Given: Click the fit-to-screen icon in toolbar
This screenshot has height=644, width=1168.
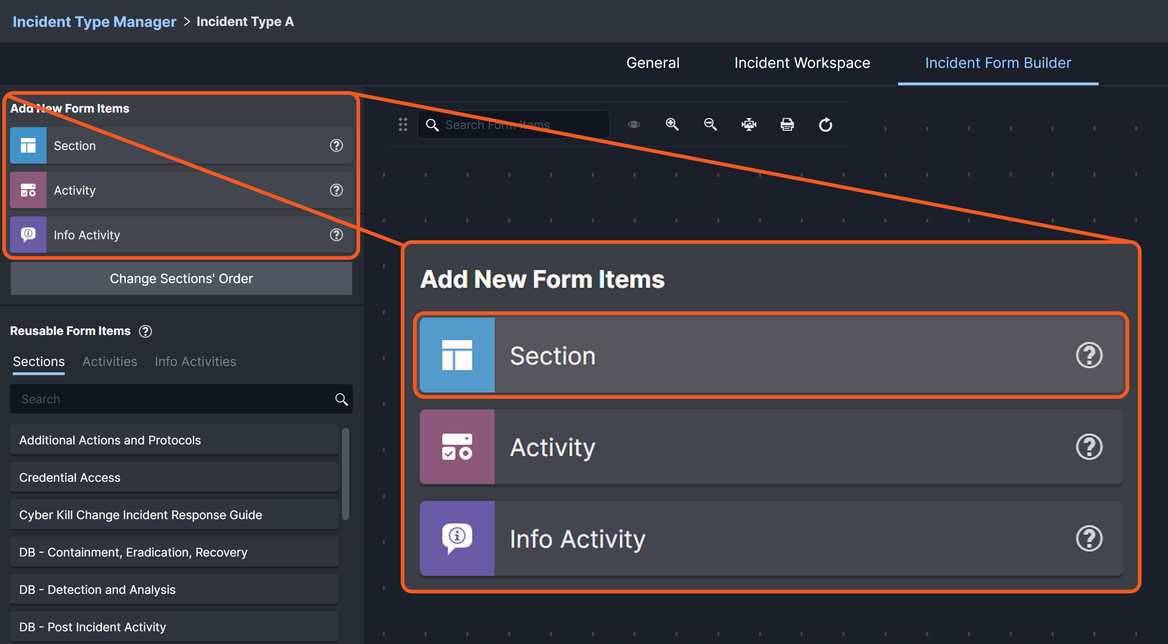Looking at the screenshot, I should click(749, 124).
